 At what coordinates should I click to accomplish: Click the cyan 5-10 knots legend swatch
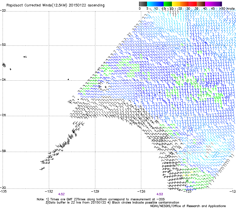151,4
